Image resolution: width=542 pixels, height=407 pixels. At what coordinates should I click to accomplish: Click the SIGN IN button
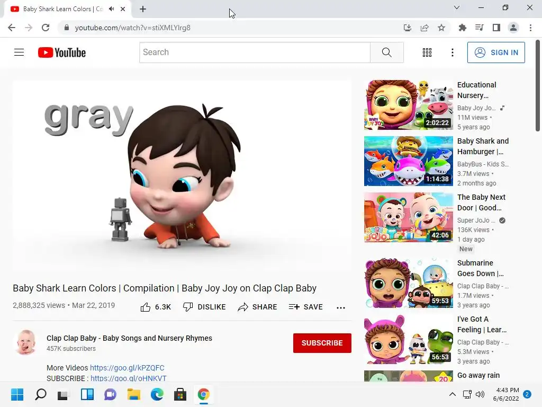tap(495, 52)
